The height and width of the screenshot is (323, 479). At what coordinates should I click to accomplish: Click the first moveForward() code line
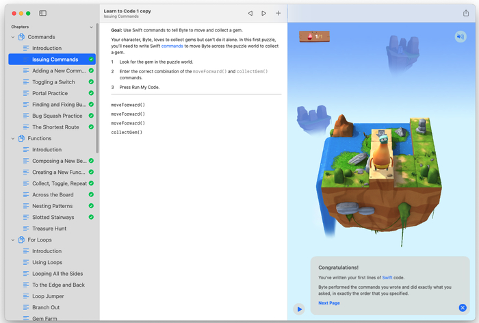[128, 105]
